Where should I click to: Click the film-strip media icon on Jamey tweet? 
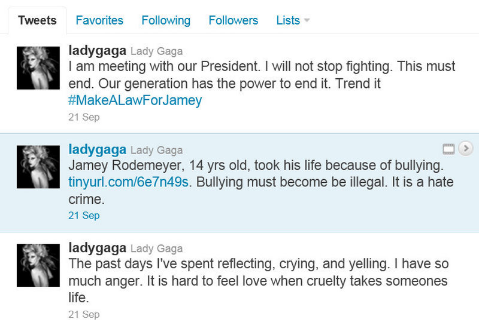(448, 148)
